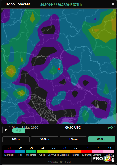
Task: Click the orange +7 Intense swatch
Action: (76, 152)
